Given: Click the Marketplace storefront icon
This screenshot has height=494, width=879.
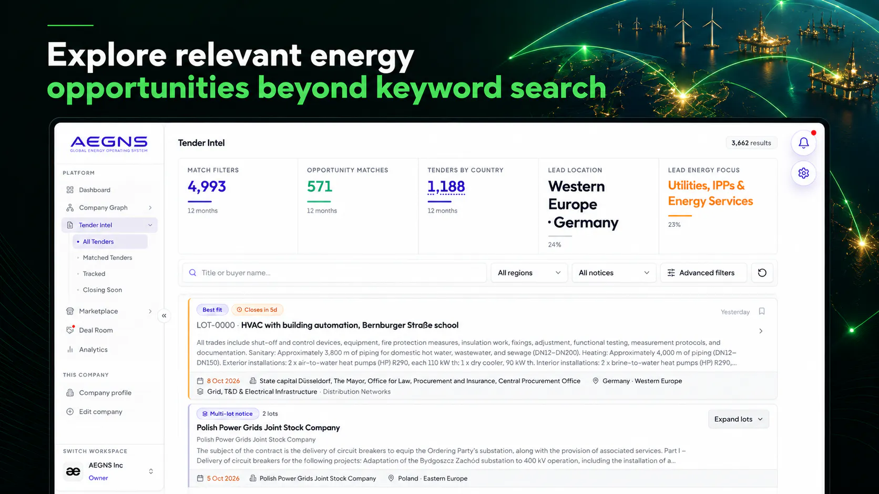Looking at the screenshot, I should pyautogui.click(x=70, y=311).
